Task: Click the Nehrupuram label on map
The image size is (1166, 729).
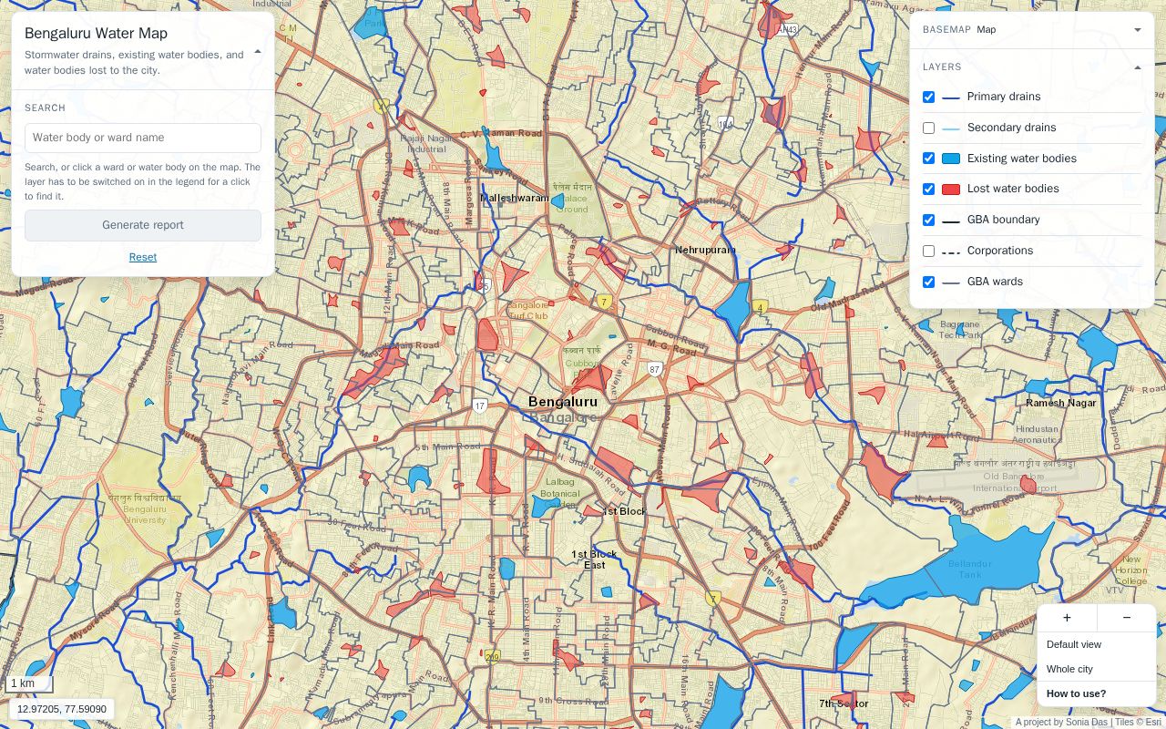Action: (705, 250)
